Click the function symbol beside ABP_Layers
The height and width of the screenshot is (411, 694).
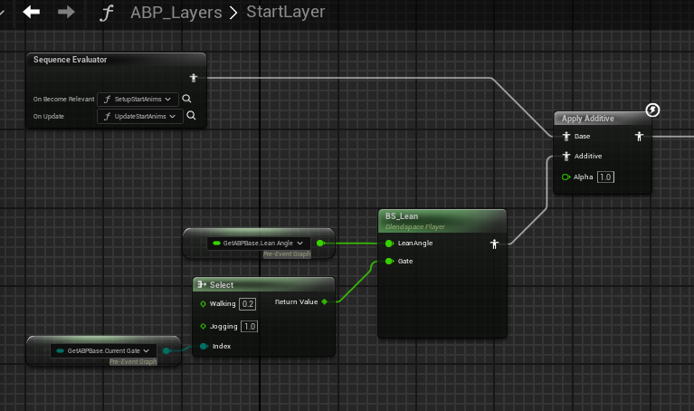(106, 13)
